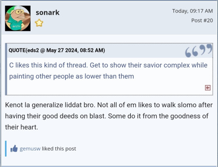This screenshot has height=167, width=218.
Task: Open the Post #20 permalink
Action: pos(202,20)
